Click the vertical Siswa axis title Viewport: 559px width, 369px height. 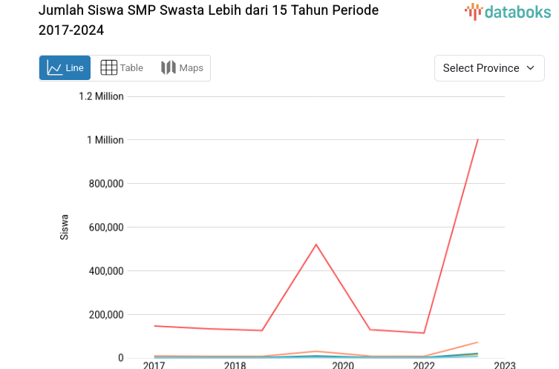coord(65,227)
